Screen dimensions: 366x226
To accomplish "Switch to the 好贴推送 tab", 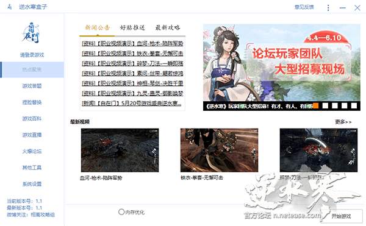I will 132,28.
